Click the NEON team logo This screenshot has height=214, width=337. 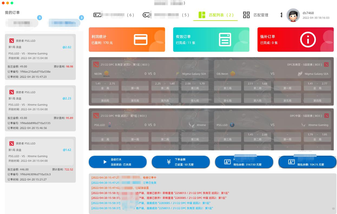[x=106, y=74]
